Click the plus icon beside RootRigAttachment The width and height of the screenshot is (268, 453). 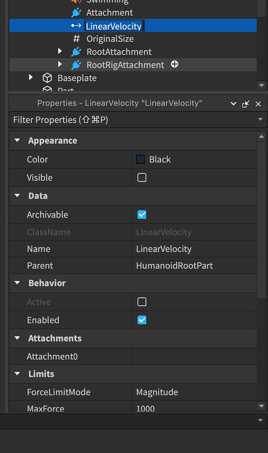coord(174,64)
